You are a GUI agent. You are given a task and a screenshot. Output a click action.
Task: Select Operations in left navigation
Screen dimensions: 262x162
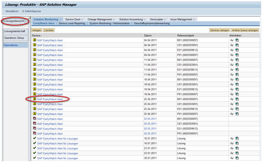coord(15,45)
